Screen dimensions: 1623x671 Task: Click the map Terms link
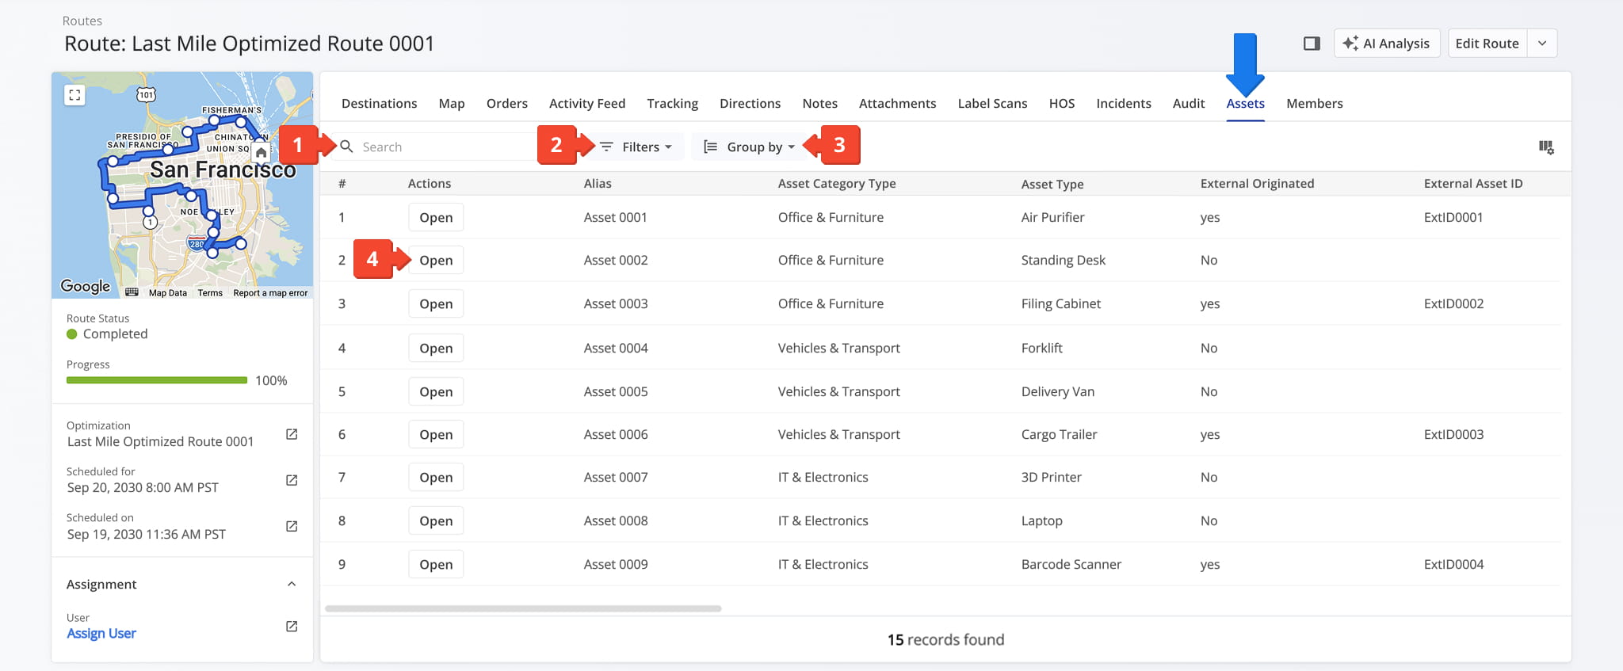click(210, 292)
